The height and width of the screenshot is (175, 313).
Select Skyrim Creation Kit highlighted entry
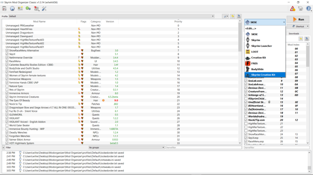tap(265, 75)
